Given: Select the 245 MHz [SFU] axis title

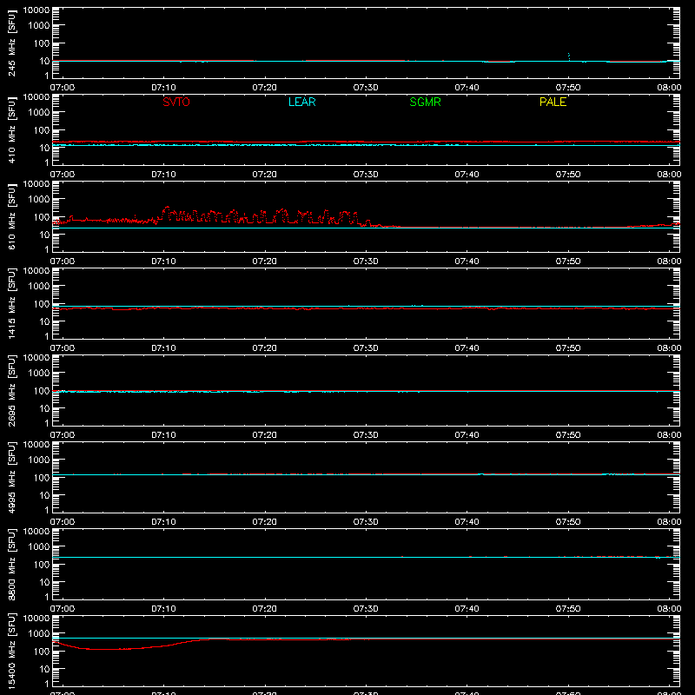Looking at the screenshot, I should [11, 43].
